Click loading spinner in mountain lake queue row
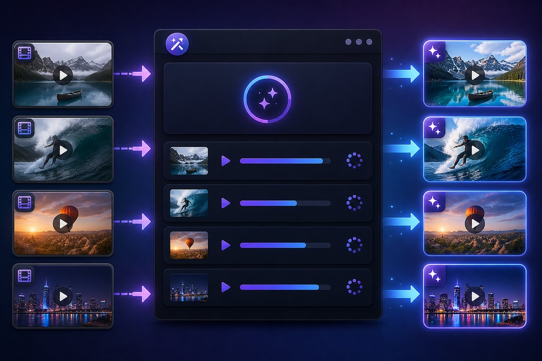Screen dimensions: 542x361 pyautogui.click(x=354, y=161)
